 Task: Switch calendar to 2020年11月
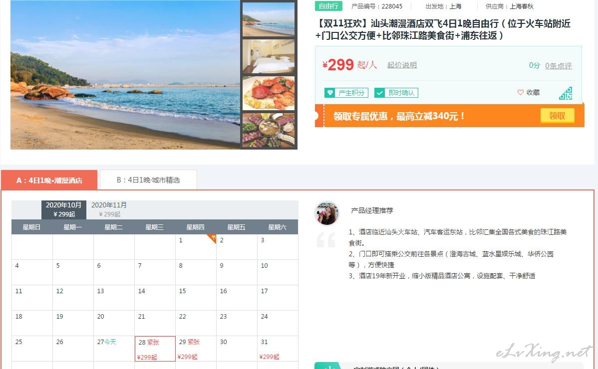[x=109, y=209]
